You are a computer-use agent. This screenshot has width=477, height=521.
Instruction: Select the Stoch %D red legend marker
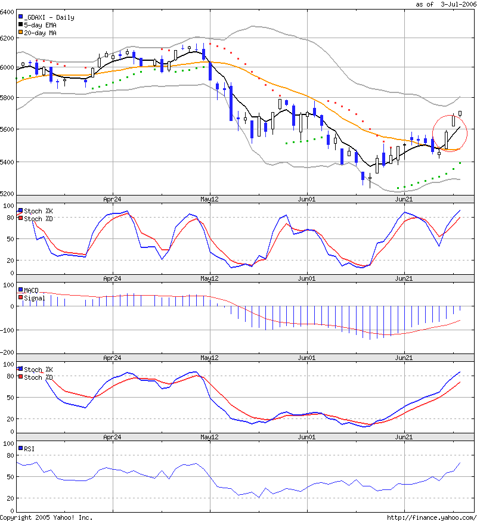click(x=21, y=217)
